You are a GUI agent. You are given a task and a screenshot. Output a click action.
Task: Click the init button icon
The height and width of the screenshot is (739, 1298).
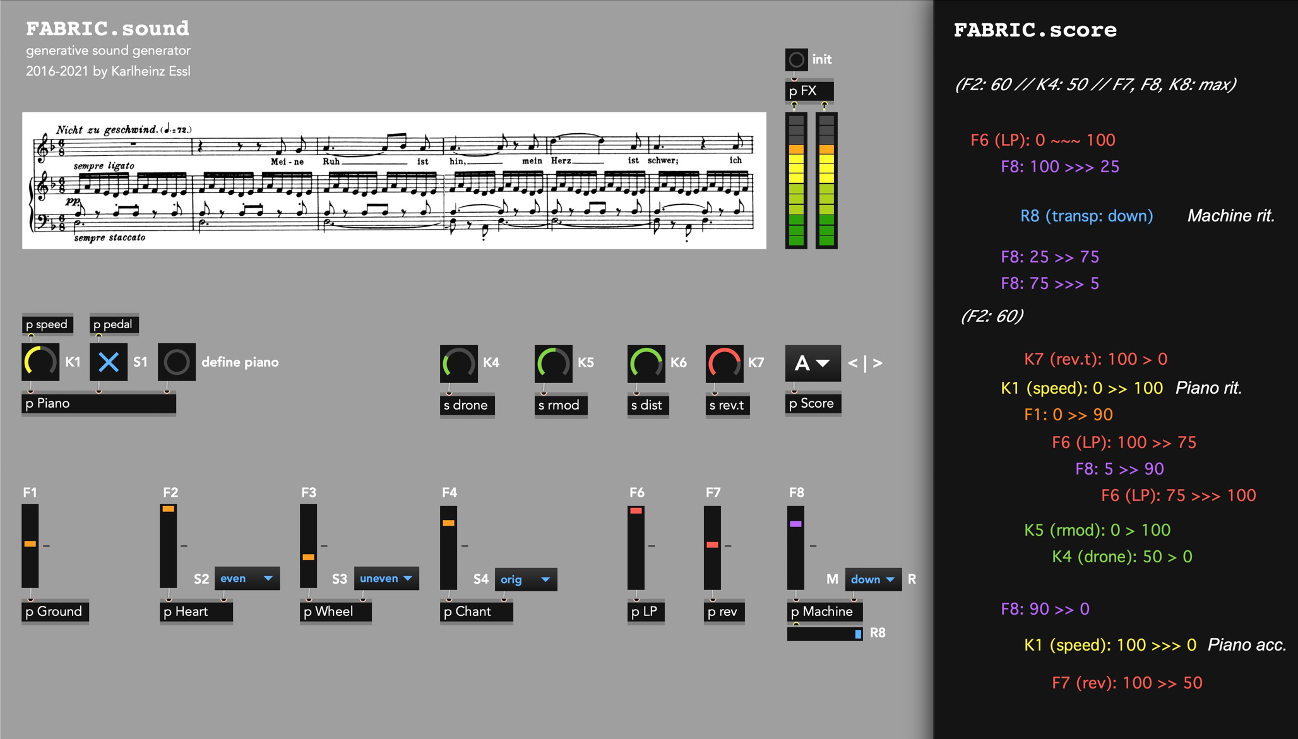pyautogui.click(x=796, y=60)
